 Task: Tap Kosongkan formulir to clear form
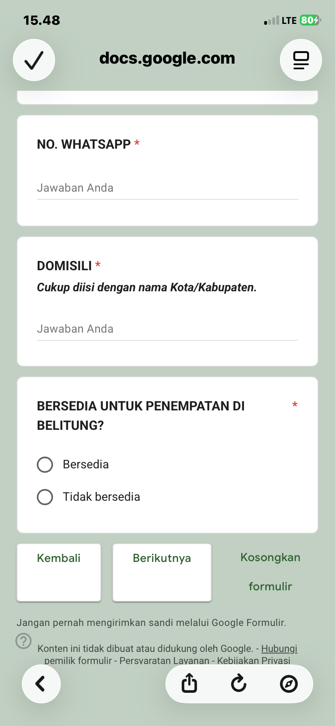pos(270,572)
